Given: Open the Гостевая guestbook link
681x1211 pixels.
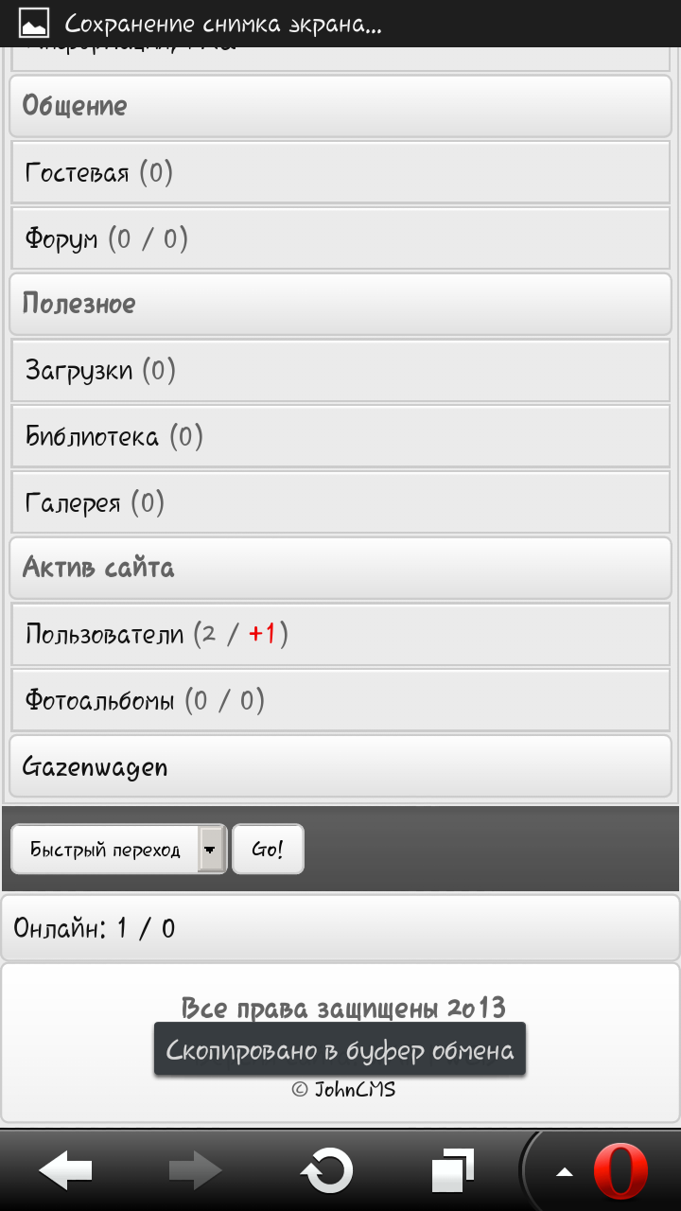Looking at the screenshot, I should pos(78,173).
